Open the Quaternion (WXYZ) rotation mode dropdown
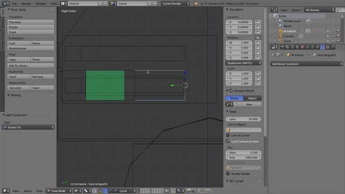345x194 pixels. (243, 63)
